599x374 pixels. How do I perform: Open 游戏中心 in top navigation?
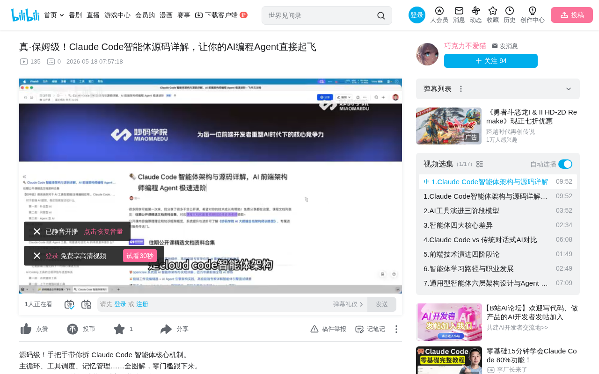117,15
